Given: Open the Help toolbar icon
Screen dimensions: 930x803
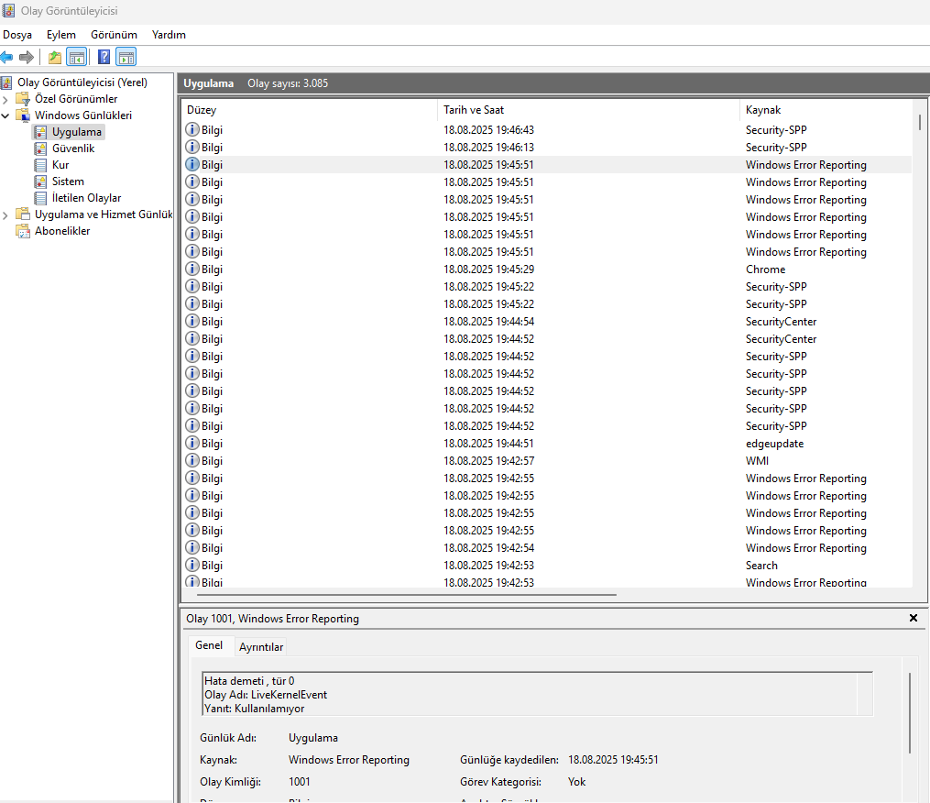Looking at the screenshot, I should [104, 57].
